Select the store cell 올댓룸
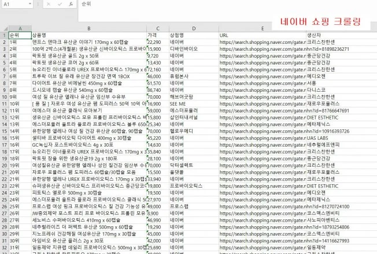The height and width of the screenshot is (254, 377). pyautogui.click(x=194, y=172)
